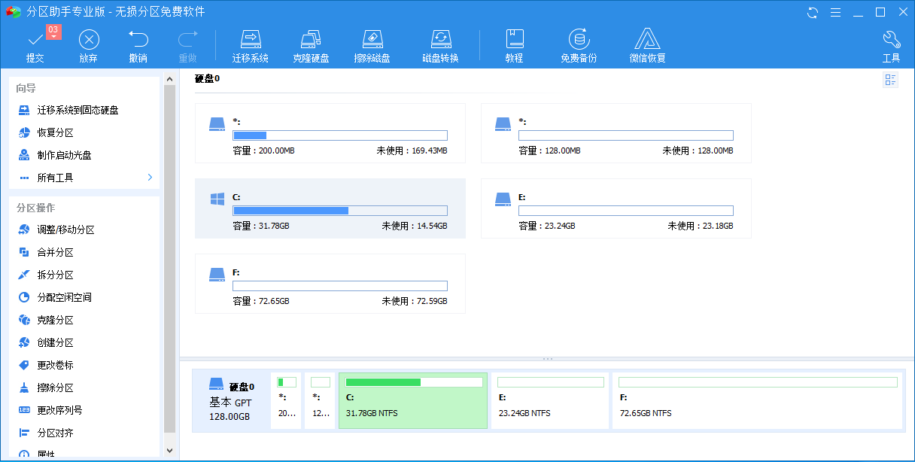The image size is (915, 462).
Task: Open 免费备份 backup tool
Action: [x=579, y=44]
